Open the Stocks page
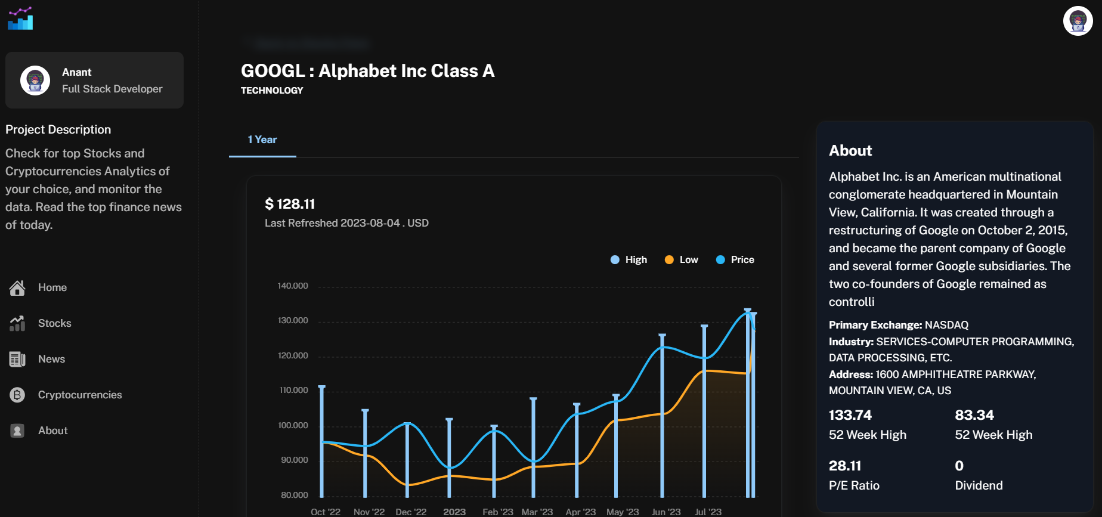1102x517 pixels. 55,323
